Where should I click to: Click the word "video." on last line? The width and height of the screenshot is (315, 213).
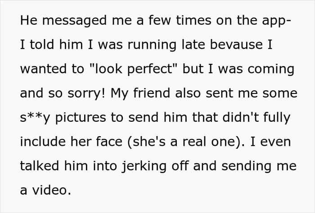52,190
